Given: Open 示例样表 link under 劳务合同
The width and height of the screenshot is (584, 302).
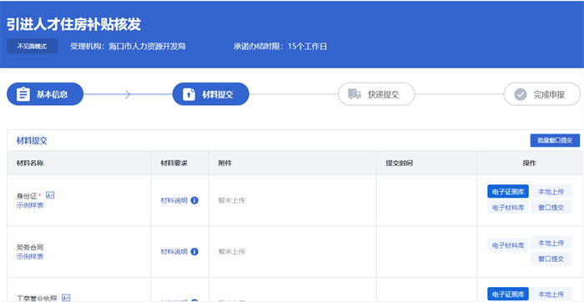Looking at the screenshot, I should [x=30, y=257].
